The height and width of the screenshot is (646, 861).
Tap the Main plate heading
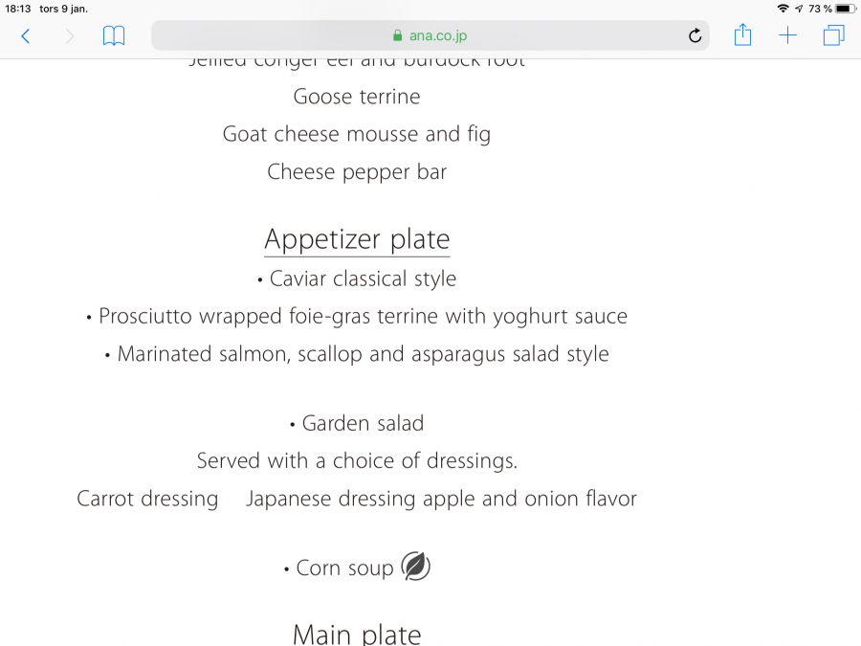point(357,634)
